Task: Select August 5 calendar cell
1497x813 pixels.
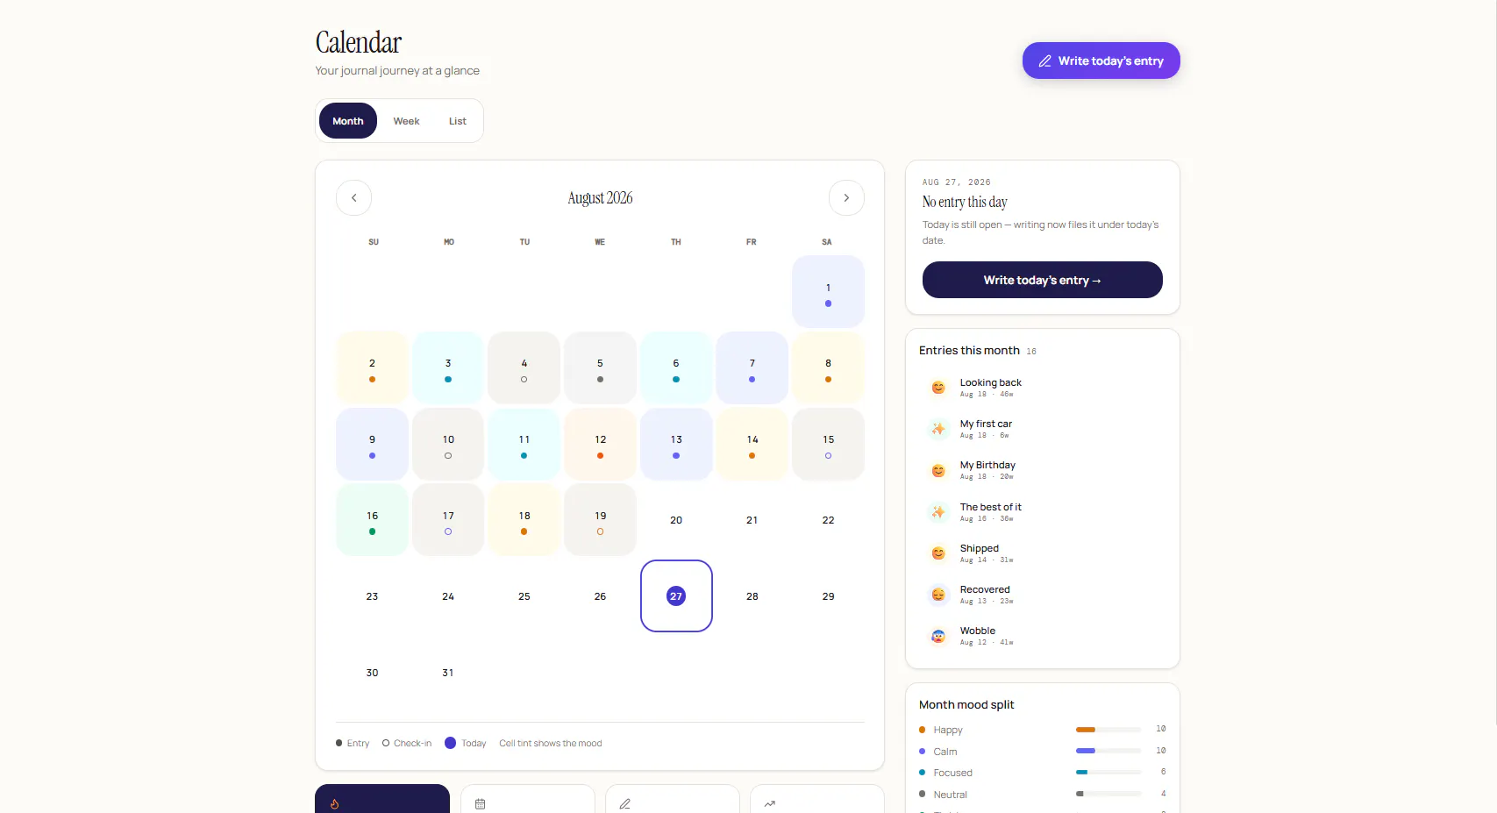Action: pyautogui.click(x=600, y=367)
